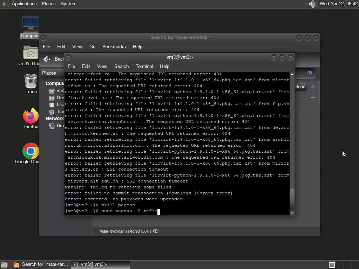The image size is (359, 269).
Task: Click the plus zoom icon in file manager
Action: coord(313,87)
